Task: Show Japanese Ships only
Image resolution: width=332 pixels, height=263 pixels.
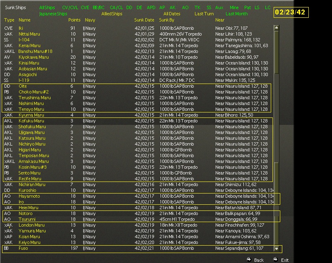Action: point(53,14)
